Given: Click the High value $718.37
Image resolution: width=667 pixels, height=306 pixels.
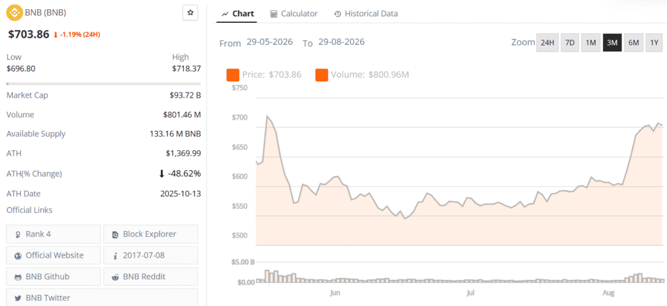Looking at the screenshot, I should [186, 68].
